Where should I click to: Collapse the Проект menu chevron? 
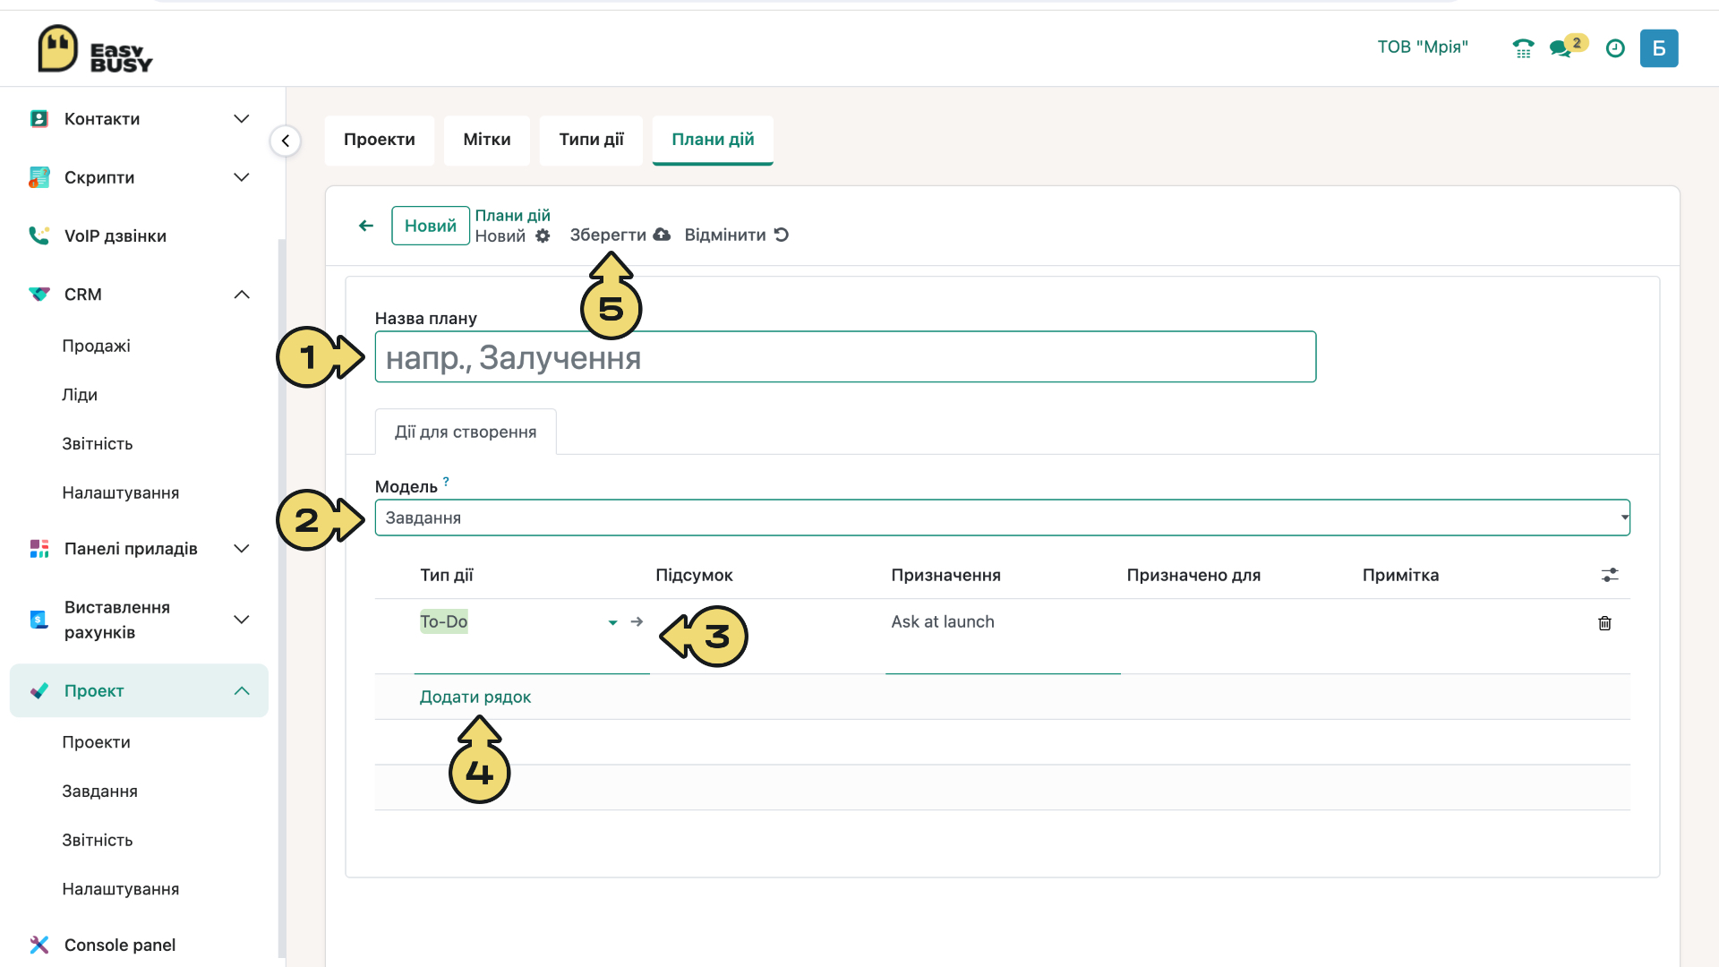(242, 690)
